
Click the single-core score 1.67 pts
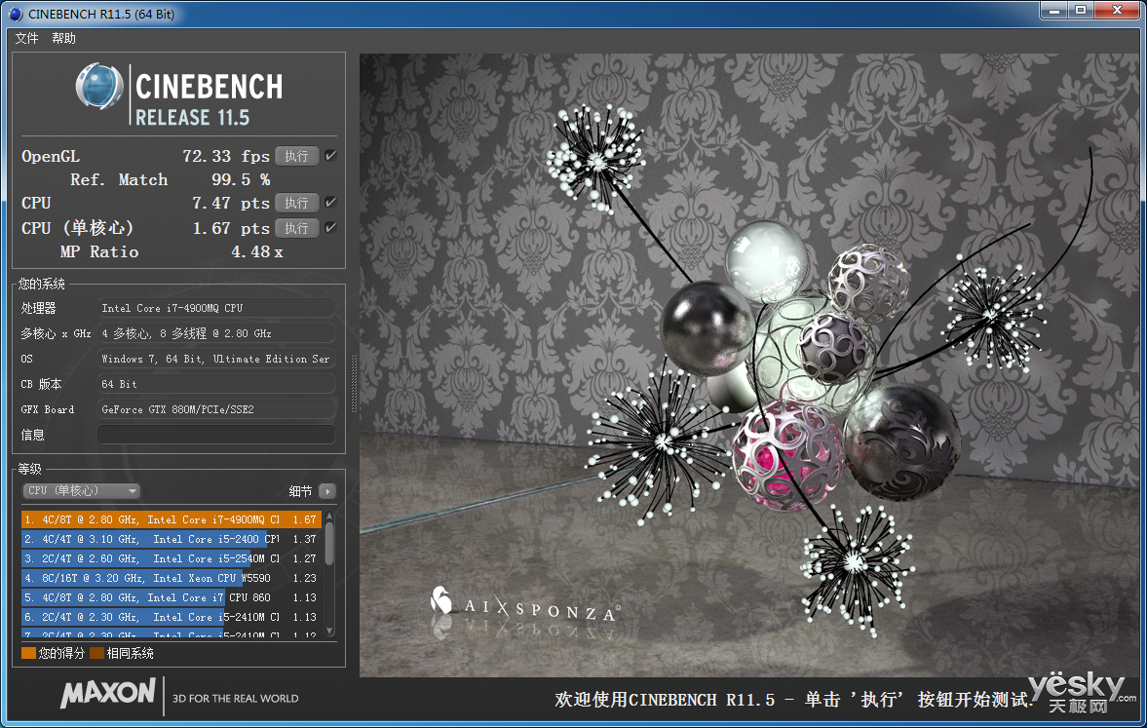point(231,228)
